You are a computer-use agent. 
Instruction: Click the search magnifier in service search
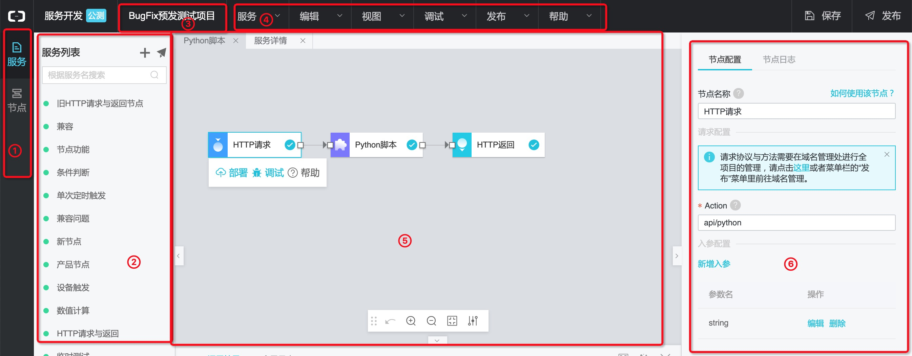tap(154, 75)
